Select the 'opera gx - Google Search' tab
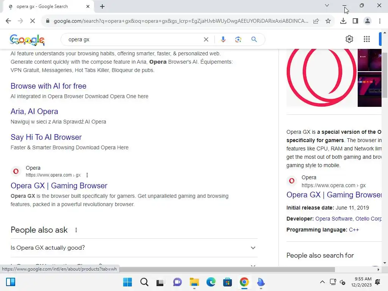The width and height of the screenshot is (388, 291). click(48, 6)
